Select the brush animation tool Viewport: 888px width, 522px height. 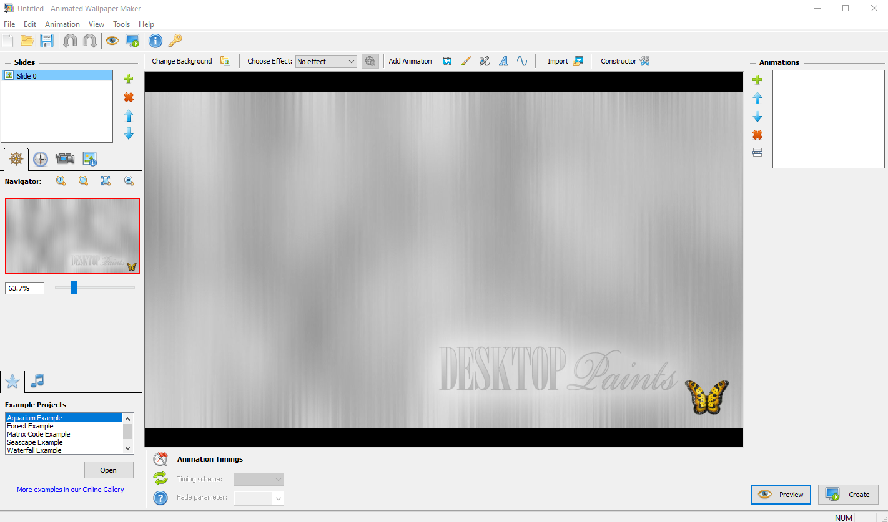pos(465,61)
